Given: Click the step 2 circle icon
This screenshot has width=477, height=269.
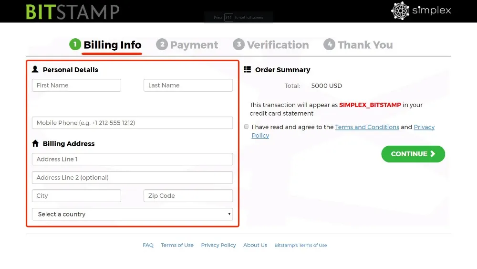Looking at the screenshot, I should pos(162,44).
